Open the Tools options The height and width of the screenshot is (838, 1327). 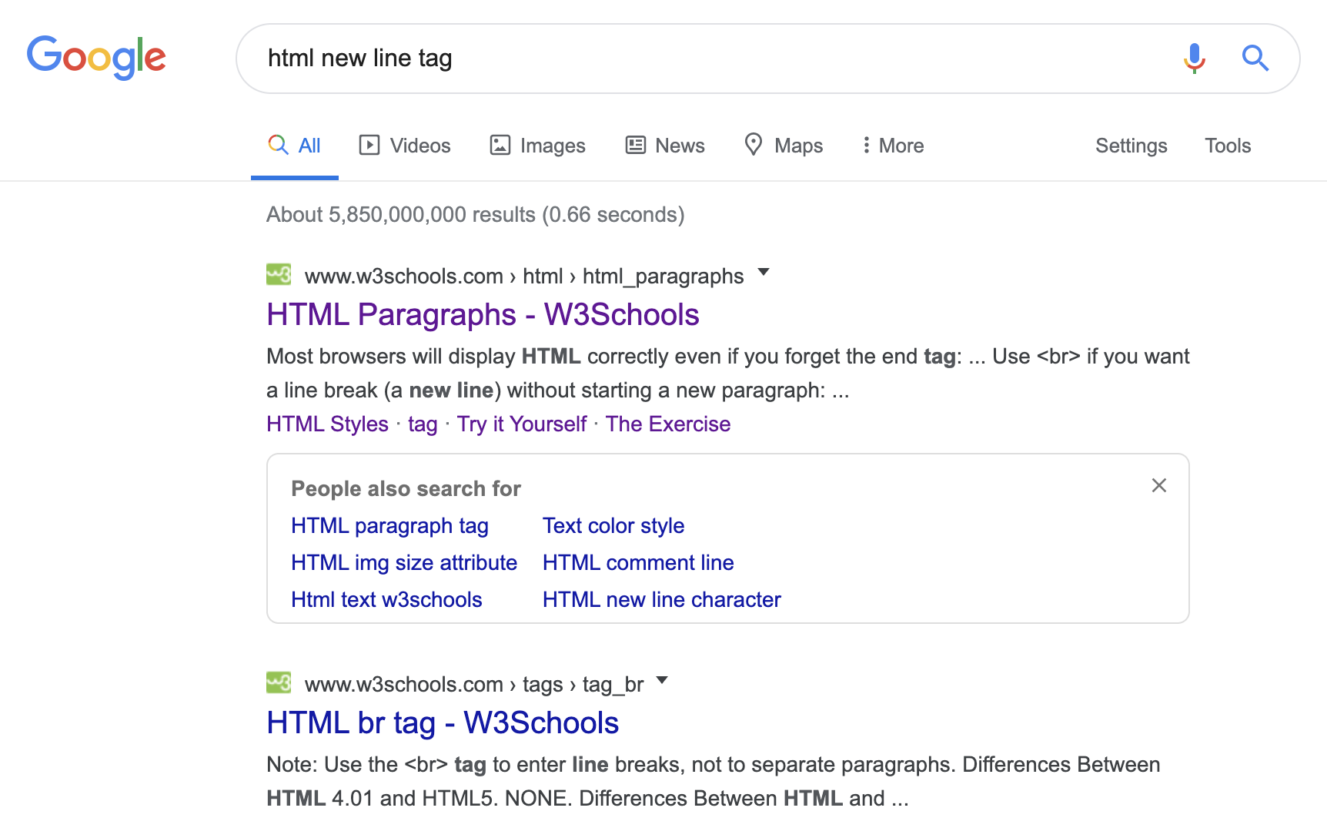coord(1228,146)
